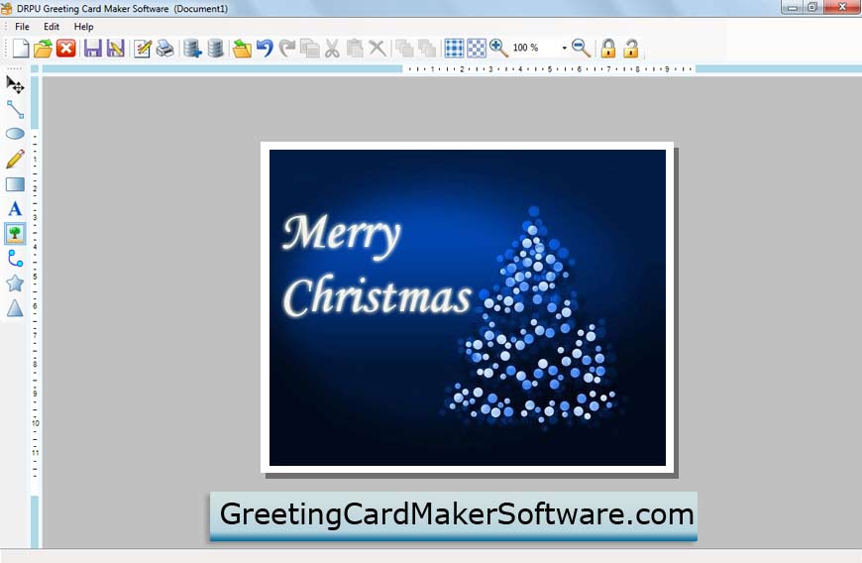This screenshot has height=563, width=862.
Task: Lock the selected object
Action: coord(608,49)
